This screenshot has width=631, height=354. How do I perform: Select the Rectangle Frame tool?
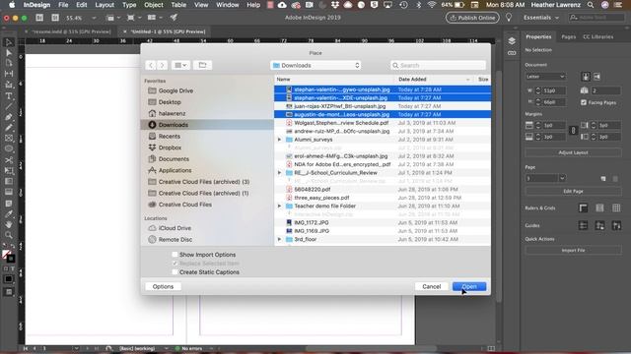(x=9, y=138)
